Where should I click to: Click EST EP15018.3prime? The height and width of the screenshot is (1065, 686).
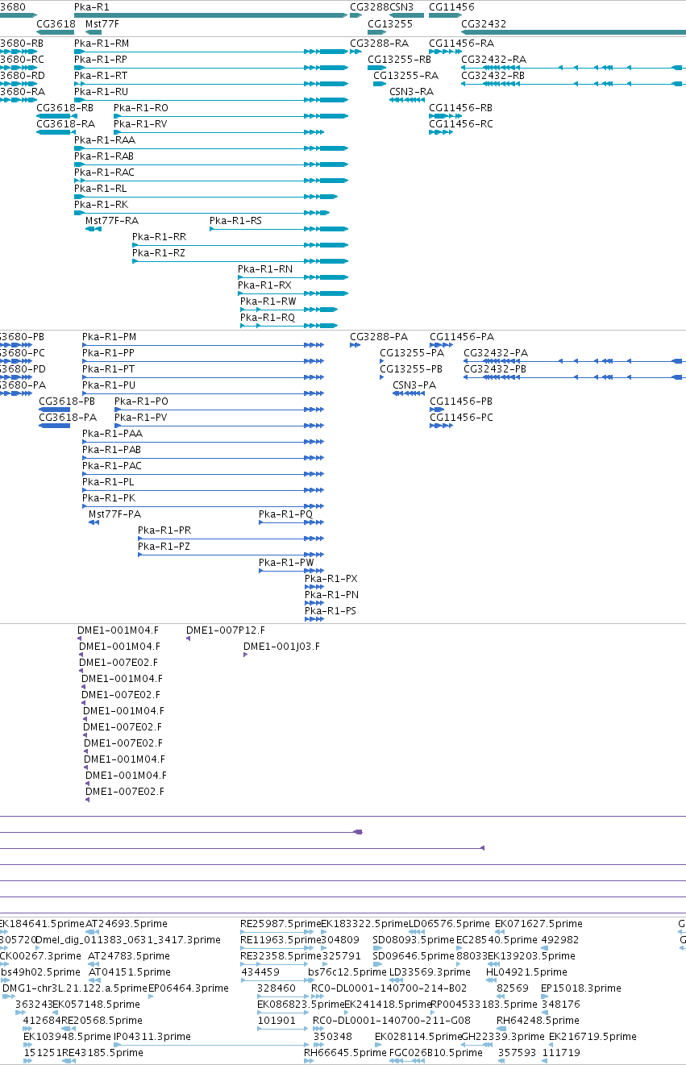point(581,988)
